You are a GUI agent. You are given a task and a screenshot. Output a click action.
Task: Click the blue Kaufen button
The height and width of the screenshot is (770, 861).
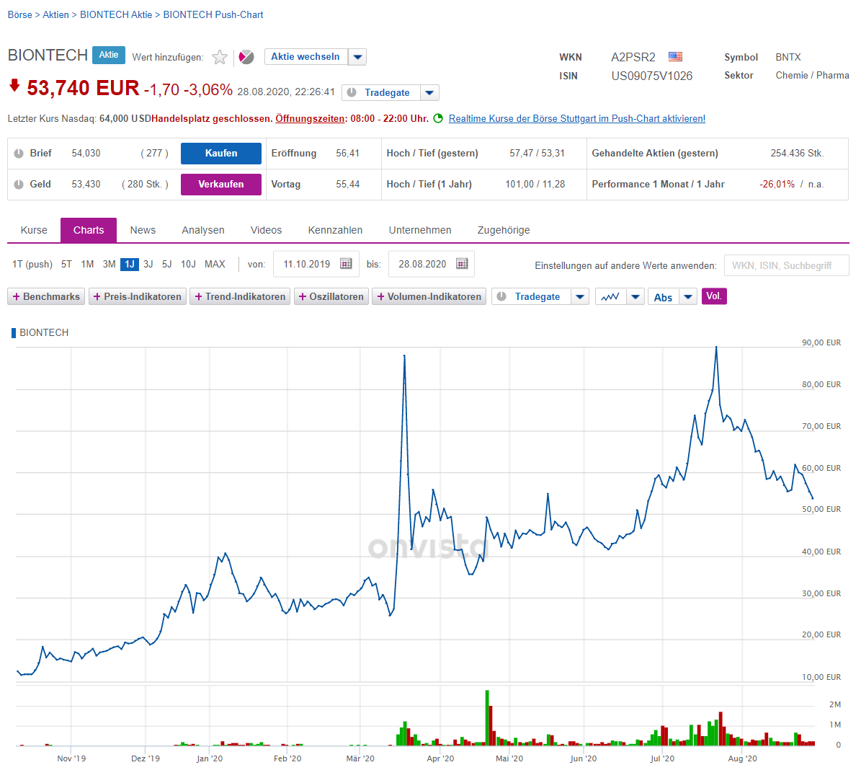221,154
